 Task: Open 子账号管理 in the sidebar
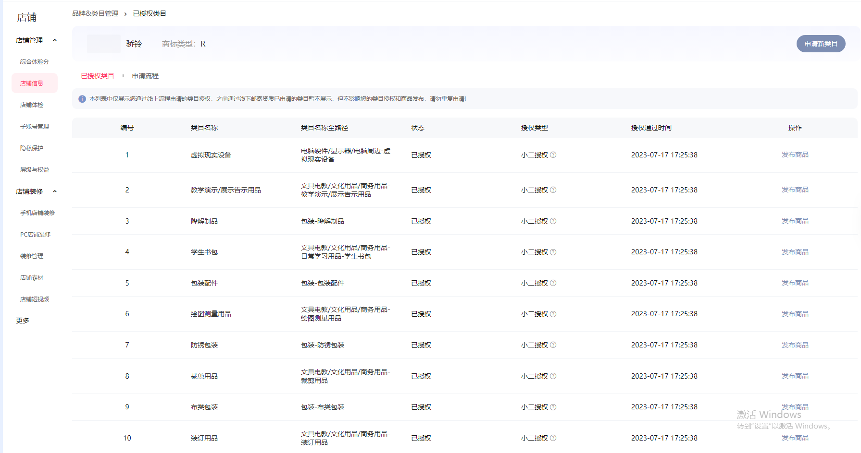click(x=35, y=127)
